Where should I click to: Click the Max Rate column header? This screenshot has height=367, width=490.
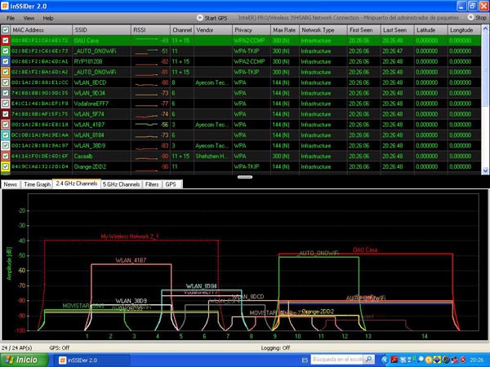(x=285, y=30)
